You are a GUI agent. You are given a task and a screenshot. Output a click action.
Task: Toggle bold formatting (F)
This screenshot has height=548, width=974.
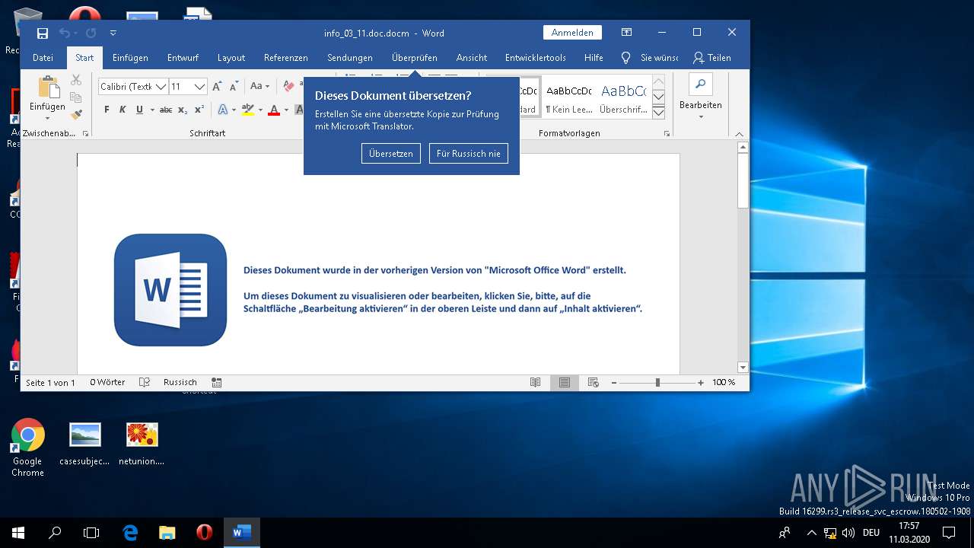click(107, 110)
